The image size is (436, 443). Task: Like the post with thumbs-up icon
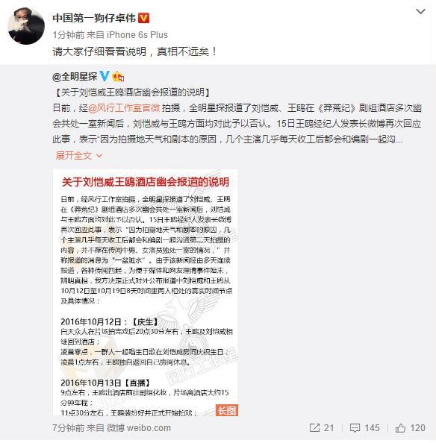click(x=400, y=428)
